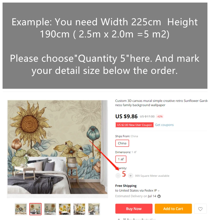View the fourth thumbnail with yellow sunflowers
Viewport: 210px width, 222px height.
(65, 209)
